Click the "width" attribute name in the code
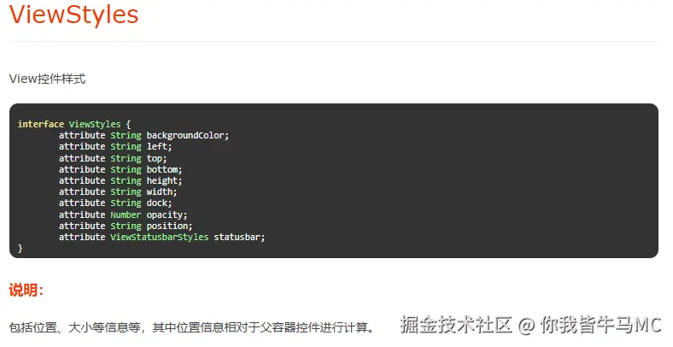 (159, 191)
